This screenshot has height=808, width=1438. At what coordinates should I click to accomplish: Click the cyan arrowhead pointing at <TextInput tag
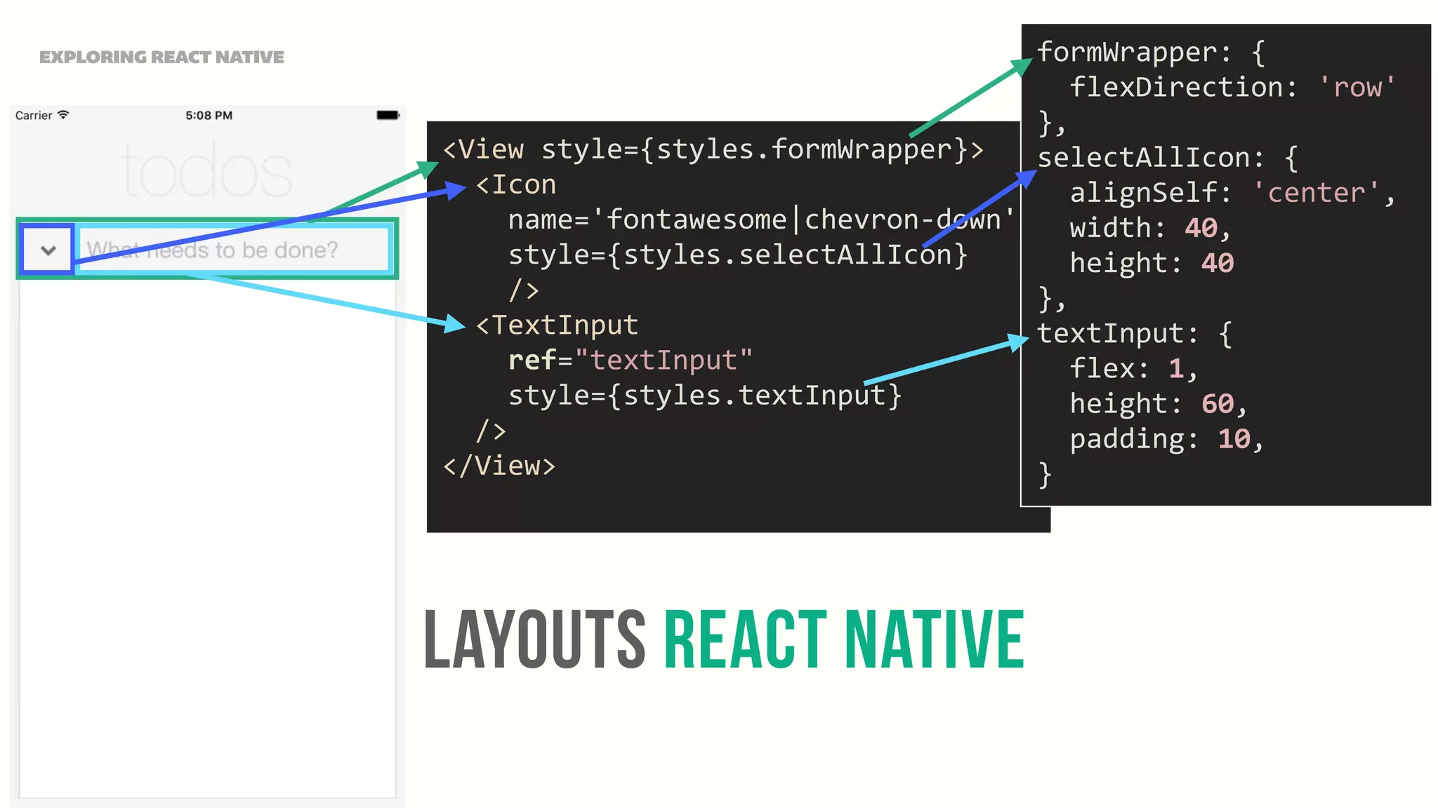455,324
